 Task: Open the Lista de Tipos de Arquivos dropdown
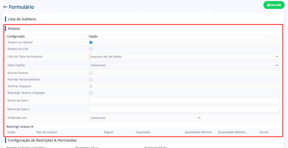tap(184, 57)
